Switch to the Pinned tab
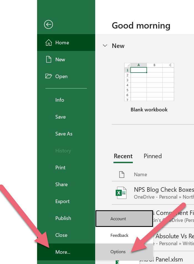194x264 pixels. click(x=152, y=156)
